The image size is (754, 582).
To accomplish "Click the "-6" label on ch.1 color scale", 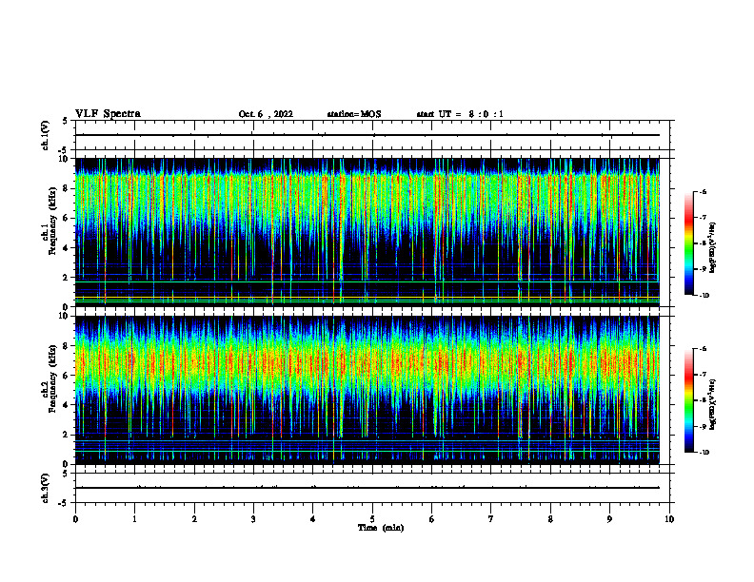I will tap(703, 191).
